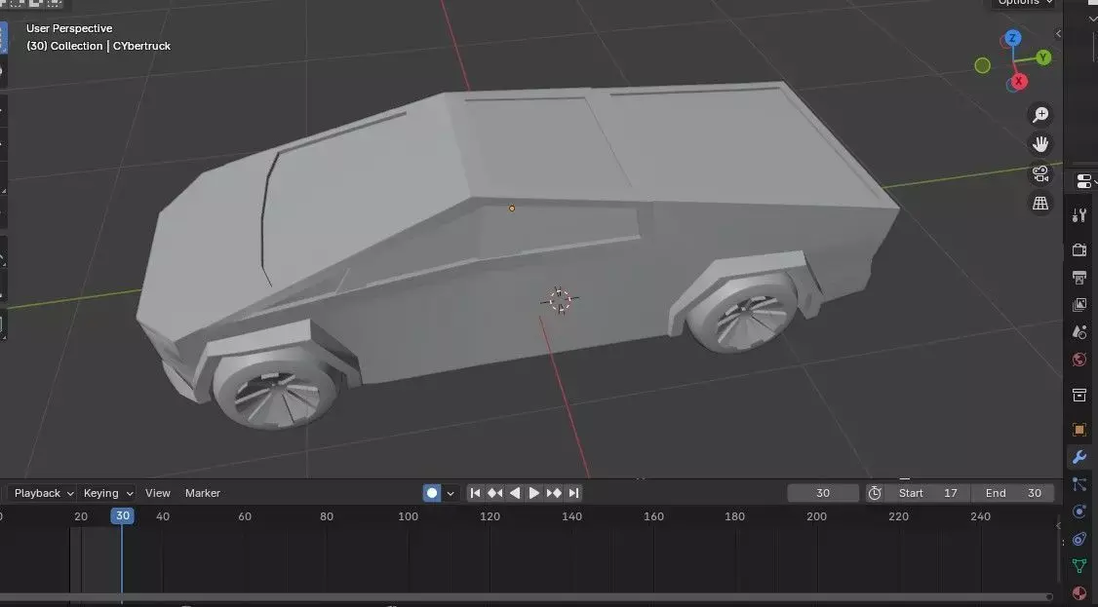Open the View Layer properties tab
The height and width of the screenshot is (607, 1098).
(x=1079, y=305)
